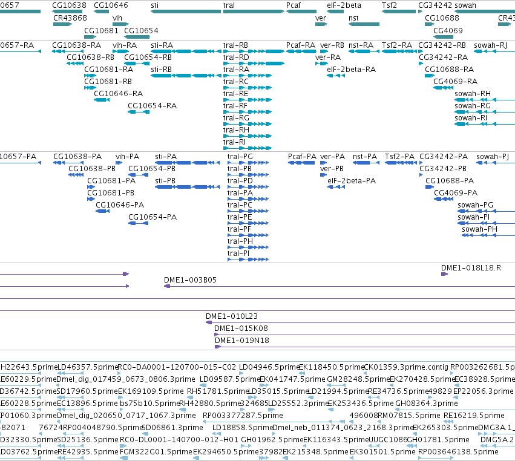Screen dimensions: 515x461
Task: Select transcript tral-RI
Action: tap(248, 148)
